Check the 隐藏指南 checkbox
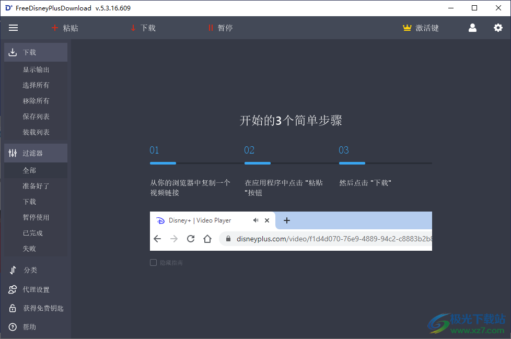 (x=153, y=262)
